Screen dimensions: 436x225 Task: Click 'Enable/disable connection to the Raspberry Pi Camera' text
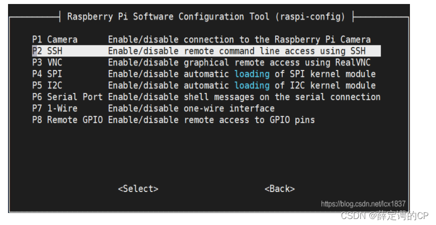click(240, 39)
